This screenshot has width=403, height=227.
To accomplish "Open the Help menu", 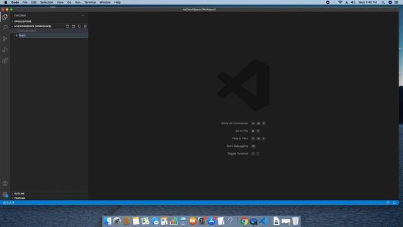I will pyautogui.click(x=118, y=3).
